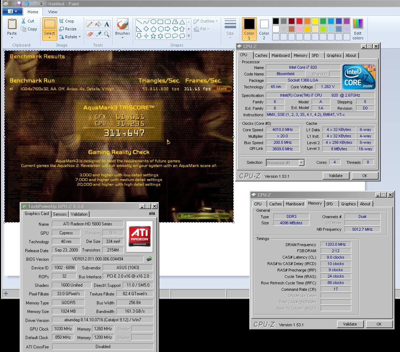400x352 pixels.
Task: Choose the Cloud callout shape
Action: coord(182,36)
